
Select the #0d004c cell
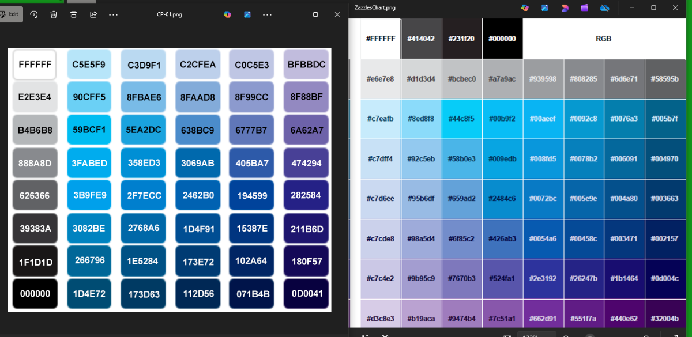(665, 279)
